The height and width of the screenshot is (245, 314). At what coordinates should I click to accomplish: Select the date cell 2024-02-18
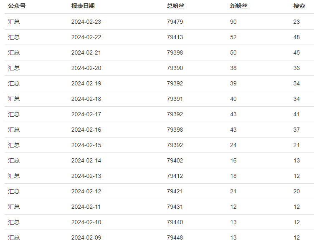(x=86, y=99)
